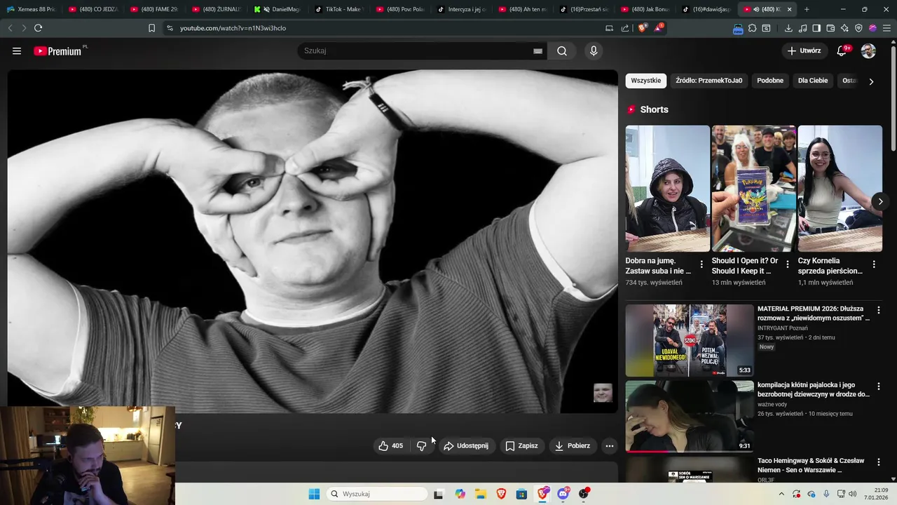Open options for 'Taco Hemingway & Sokół' video
The width and height of the screenshot is (897, 505).
[x=879, y=462]
